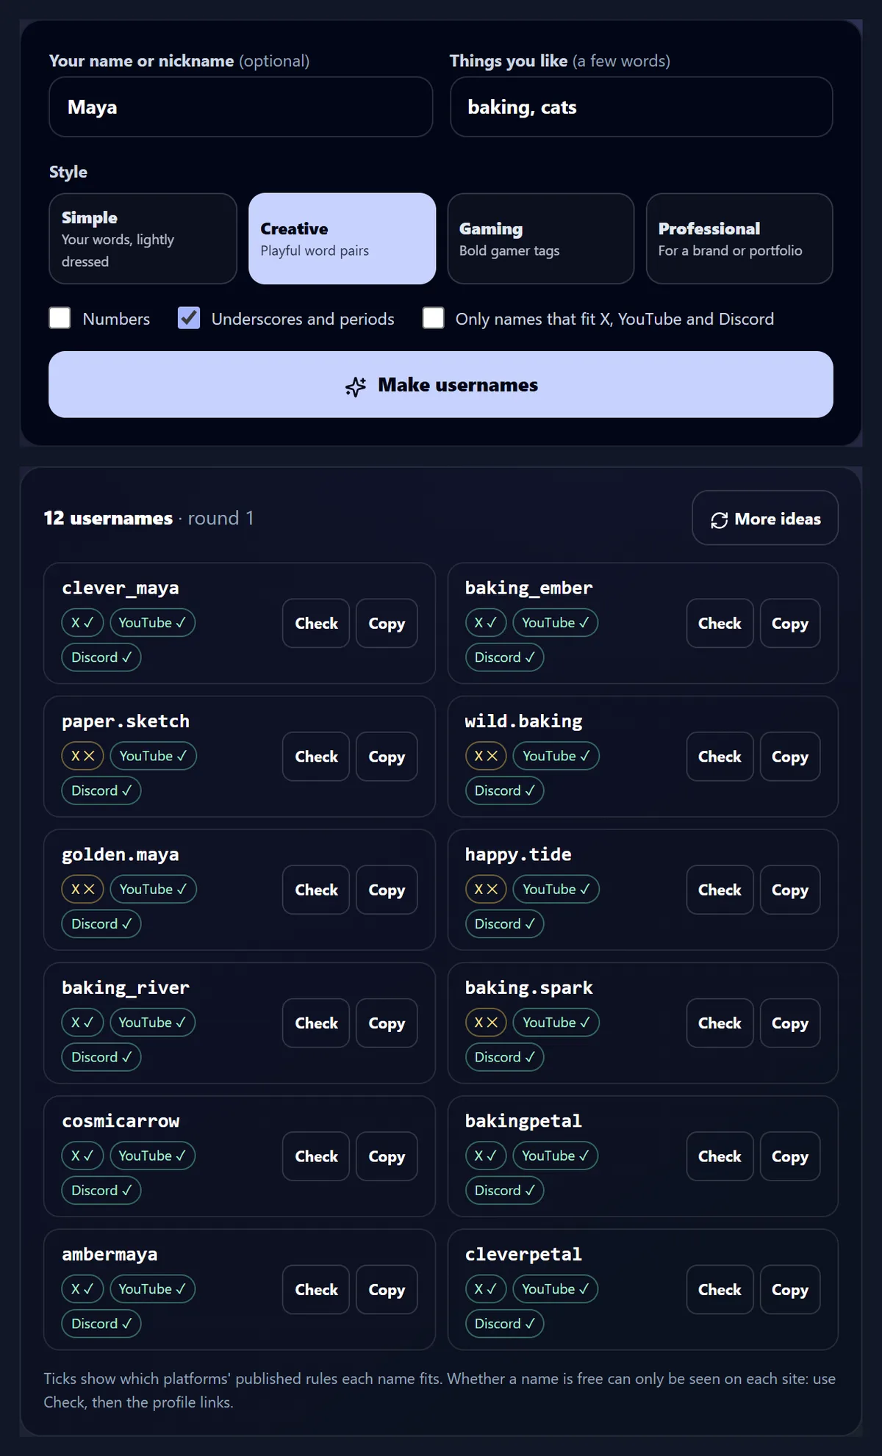
Task: Click the cleverpetal username text
Action: [x=523, y=1254]
